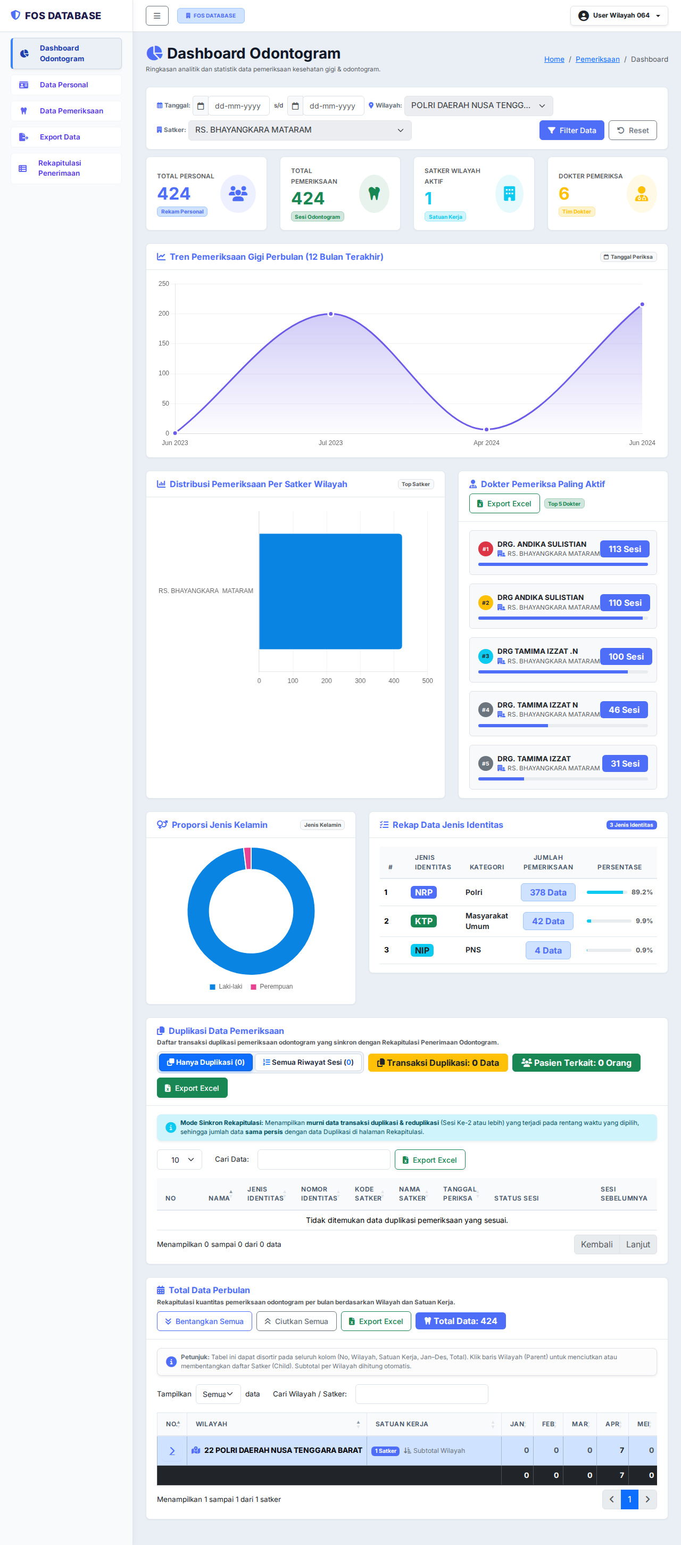This screenshot has height=1545, width=681.
Task: Click the Perempuan legend color square
Action: click(254, 987)
